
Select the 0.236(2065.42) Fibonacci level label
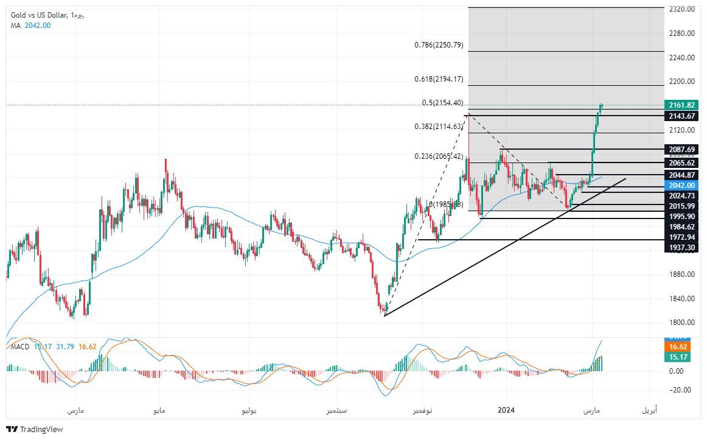439,156
